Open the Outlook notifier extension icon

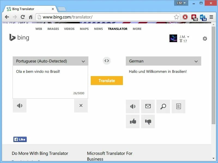click(203, 17)
